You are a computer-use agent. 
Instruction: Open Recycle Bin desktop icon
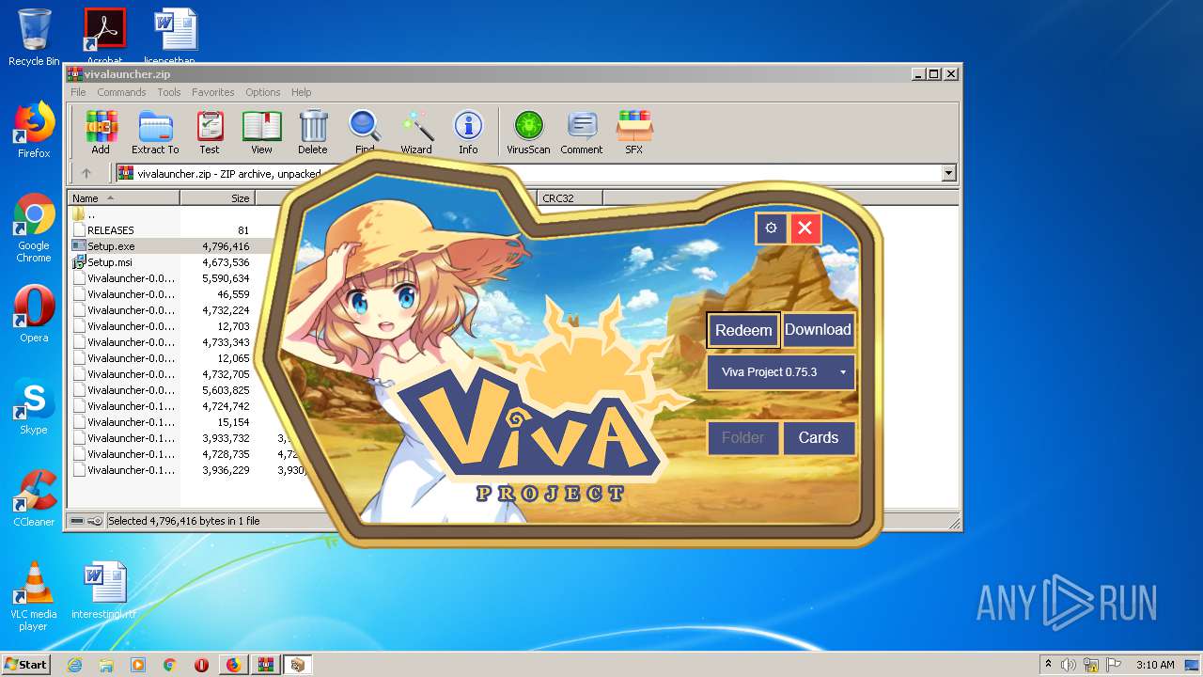click(x=34, y=38)
